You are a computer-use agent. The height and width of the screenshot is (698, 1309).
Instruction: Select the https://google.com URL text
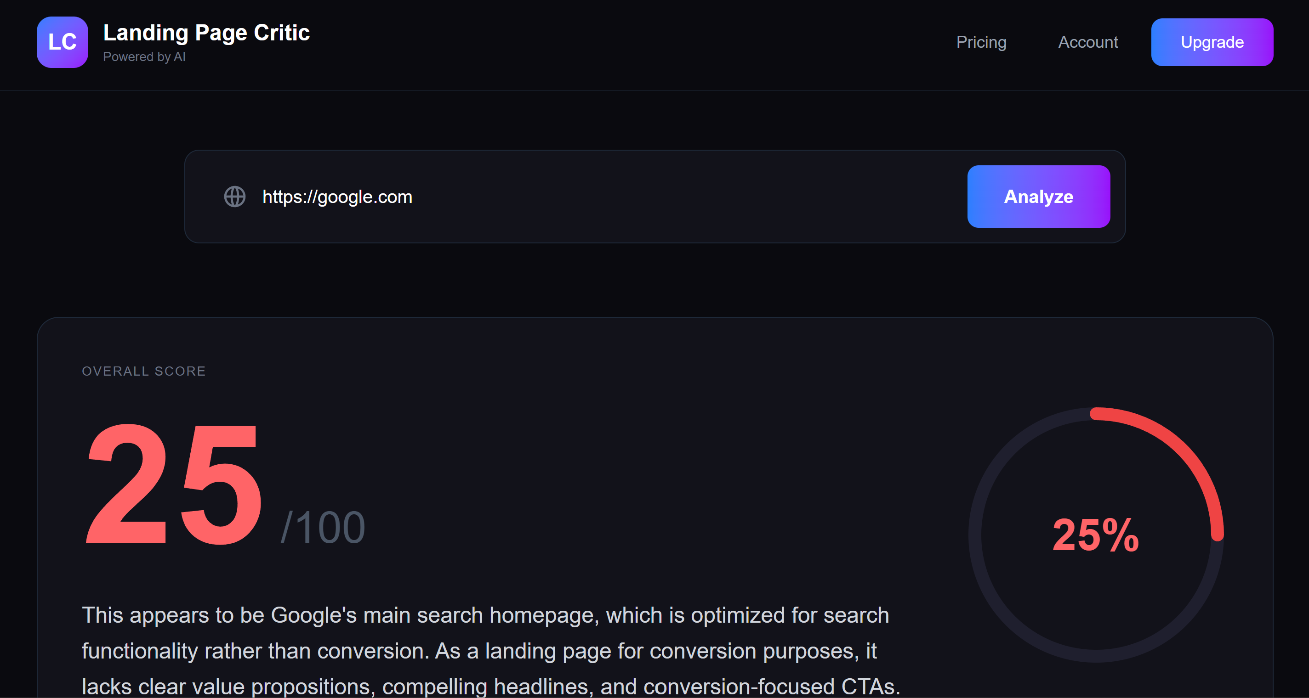(337, 197)
